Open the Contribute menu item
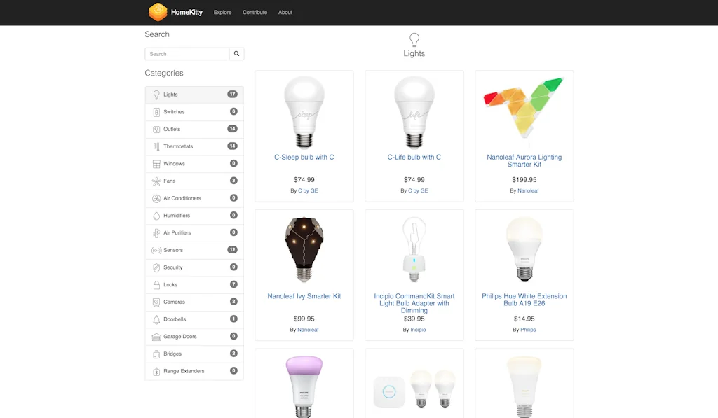Image resolution: width=718 pixels, height=418 pixels. pyautogui.click(x=255, y=13)
